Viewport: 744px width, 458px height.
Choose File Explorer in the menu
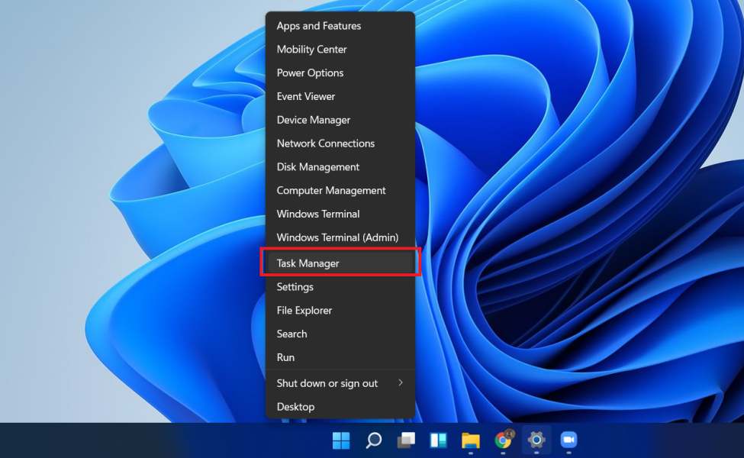pyautogui.click(x=340, y=311)
